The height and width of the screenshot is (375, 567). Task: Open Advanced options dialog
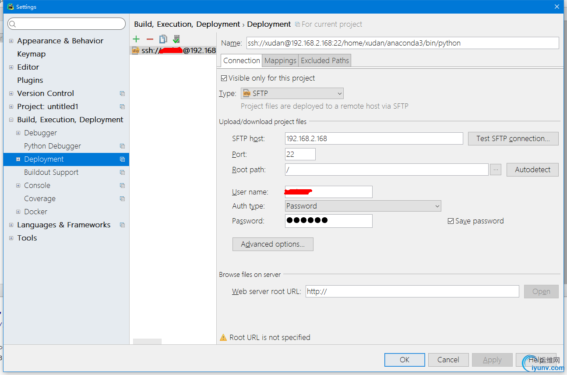click(x=273, y=244)
